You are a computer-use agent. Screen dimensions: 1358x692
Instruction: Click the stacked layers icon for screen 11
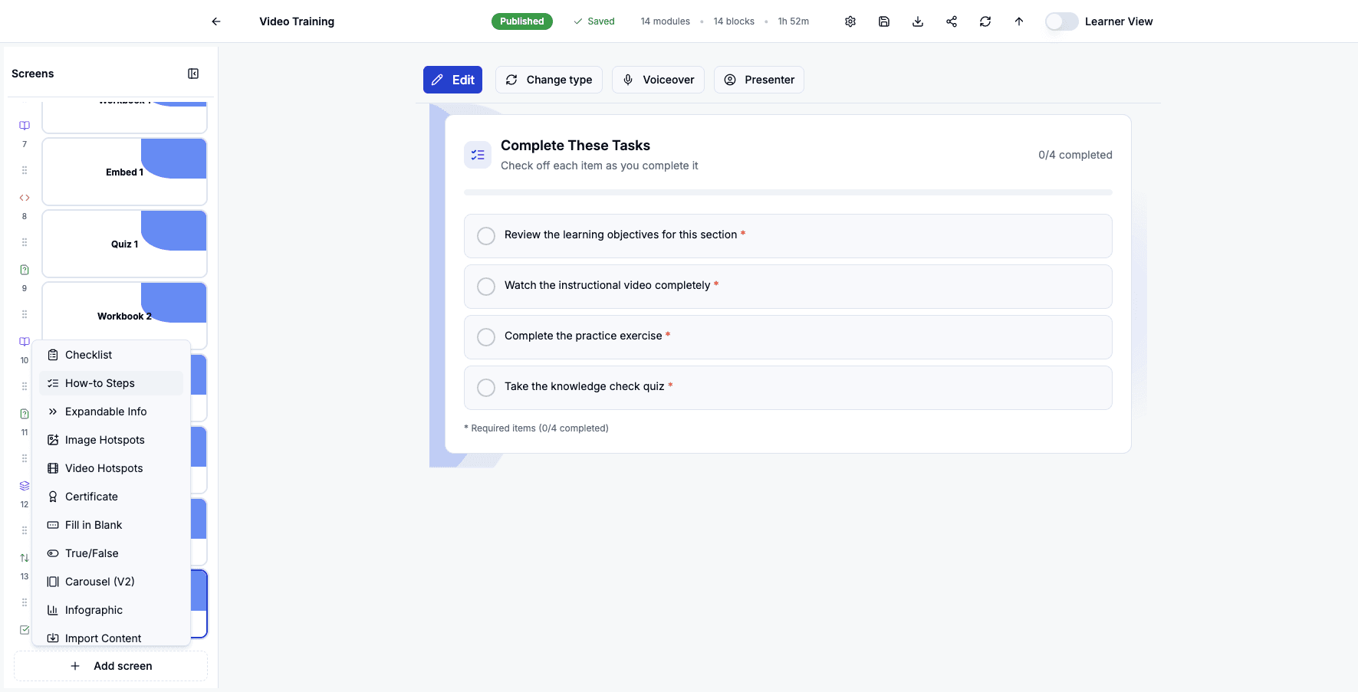click(x=25, y=486)
